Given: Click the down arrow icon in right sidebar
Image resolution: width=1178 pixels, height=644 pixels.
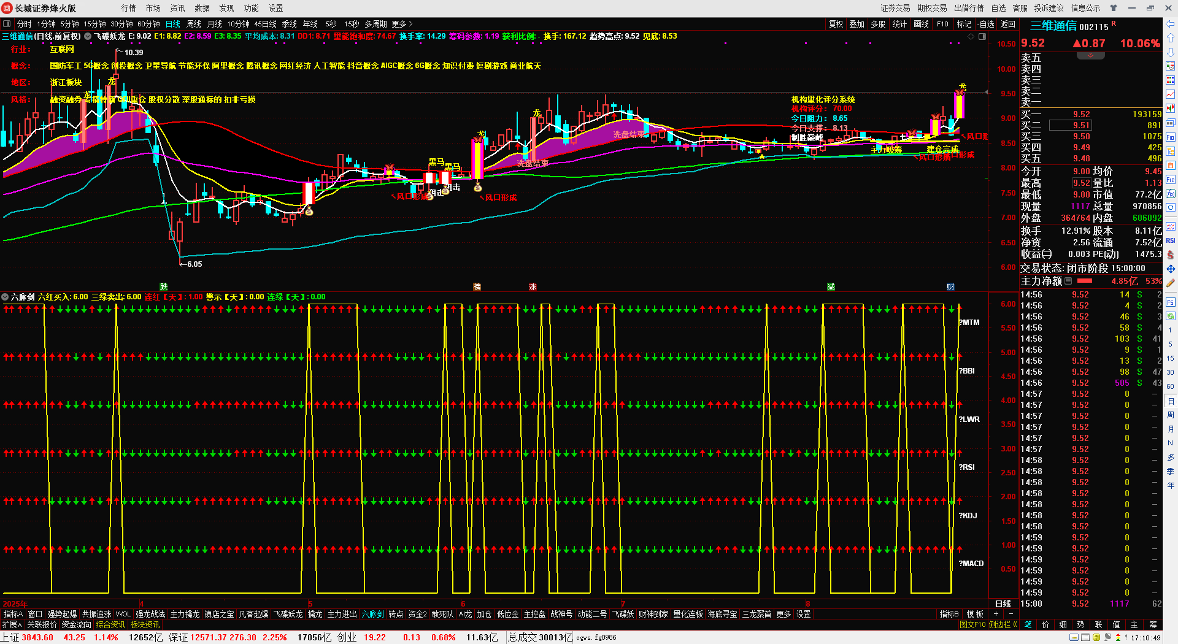Looking at the screenshot, I should coord(1171,52).
